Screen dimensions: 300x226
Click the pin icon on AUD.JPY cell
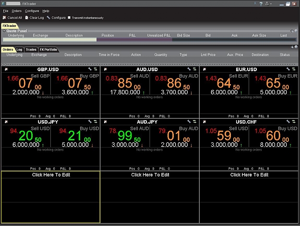pos(105,122)
